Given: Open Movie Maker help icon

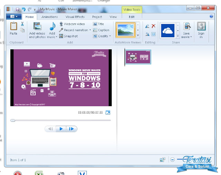Looking at the screenshot, I should 211,17.
